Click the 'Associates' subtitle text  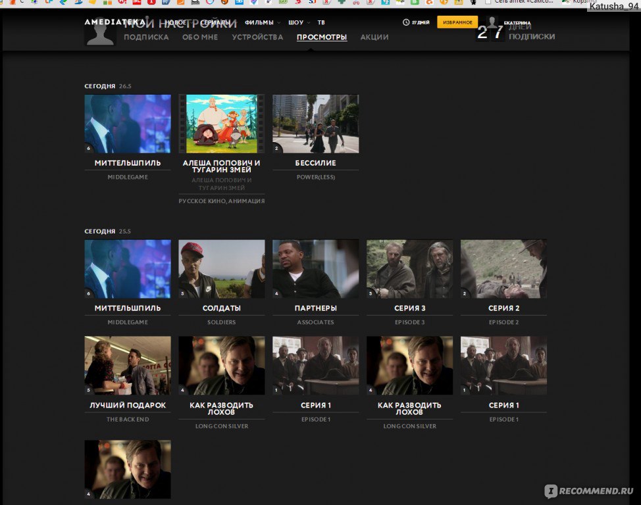(x=316, y=322)
